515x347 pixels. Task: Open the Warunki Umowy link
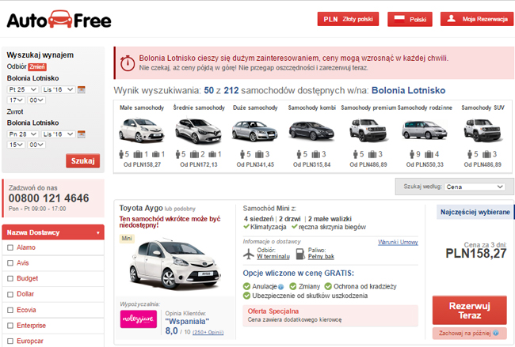[x=398, y=242]
